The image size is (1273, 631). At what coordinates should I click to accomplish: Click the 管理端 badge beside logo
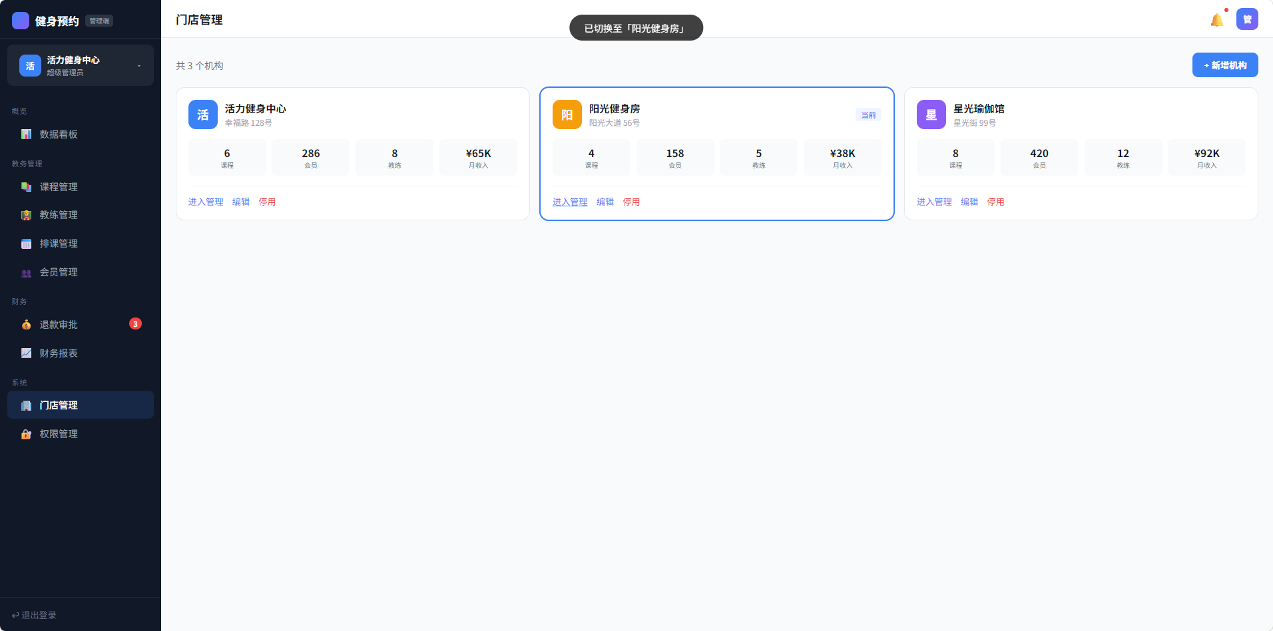[x=99, y=21]
